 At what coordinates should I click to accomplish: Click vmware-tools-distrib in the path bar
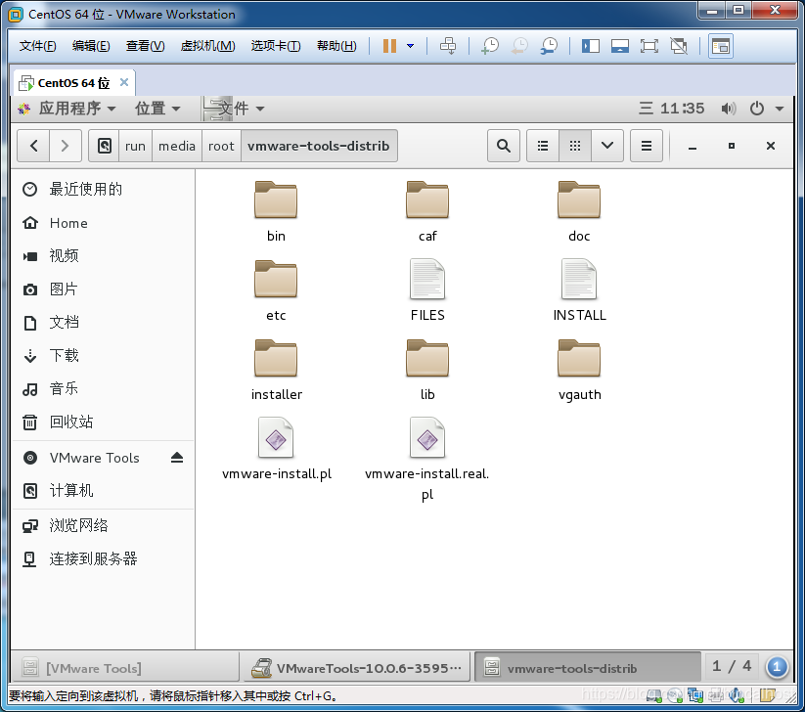coord(319,146)
